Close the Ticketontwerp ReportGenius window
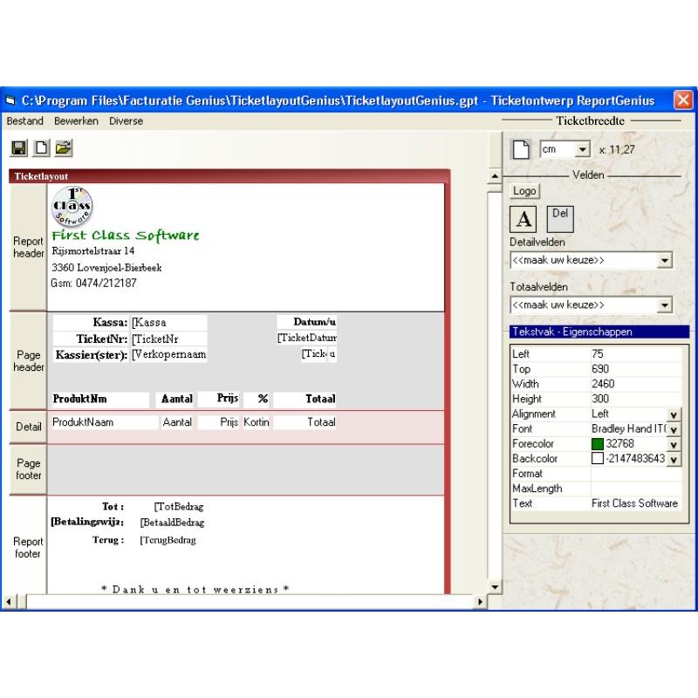The width and height of the screenshot is (698, 698). pos(683,99)
